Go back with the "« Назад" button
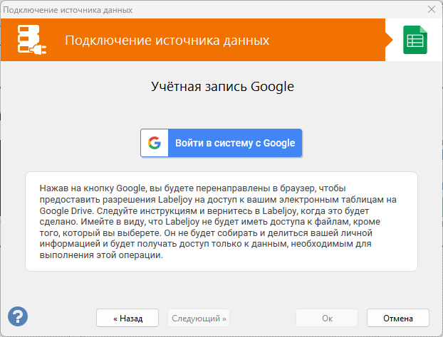443x337 pixels. pos(127,318)
